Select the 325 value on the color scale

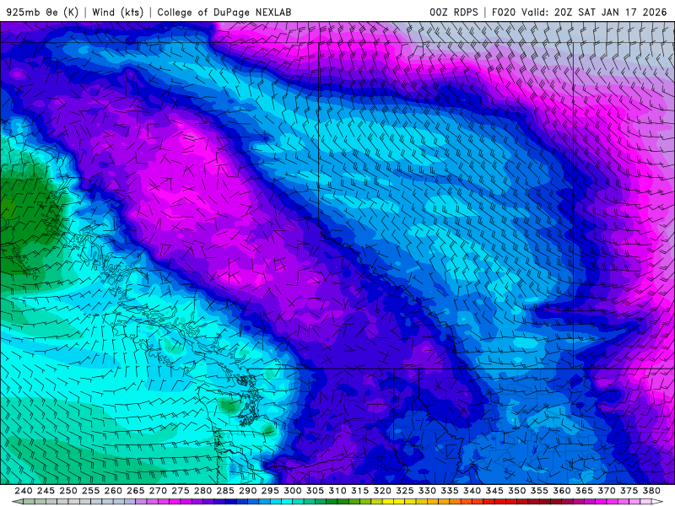[405, 491]
